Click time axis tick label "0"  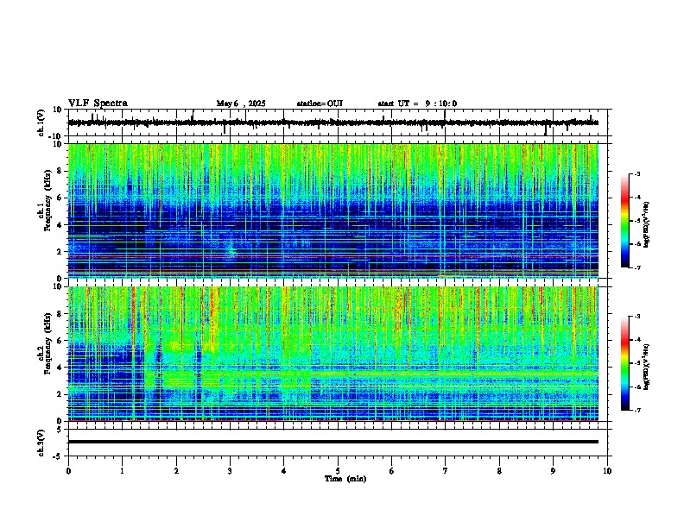coord(68,471)
